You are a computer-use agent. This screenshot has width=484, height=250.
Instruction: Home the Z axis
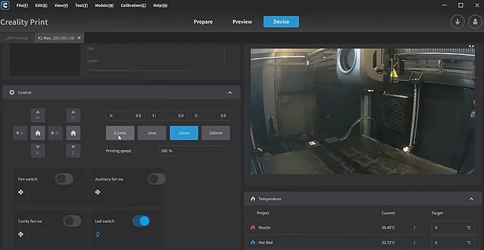[73, 133]
